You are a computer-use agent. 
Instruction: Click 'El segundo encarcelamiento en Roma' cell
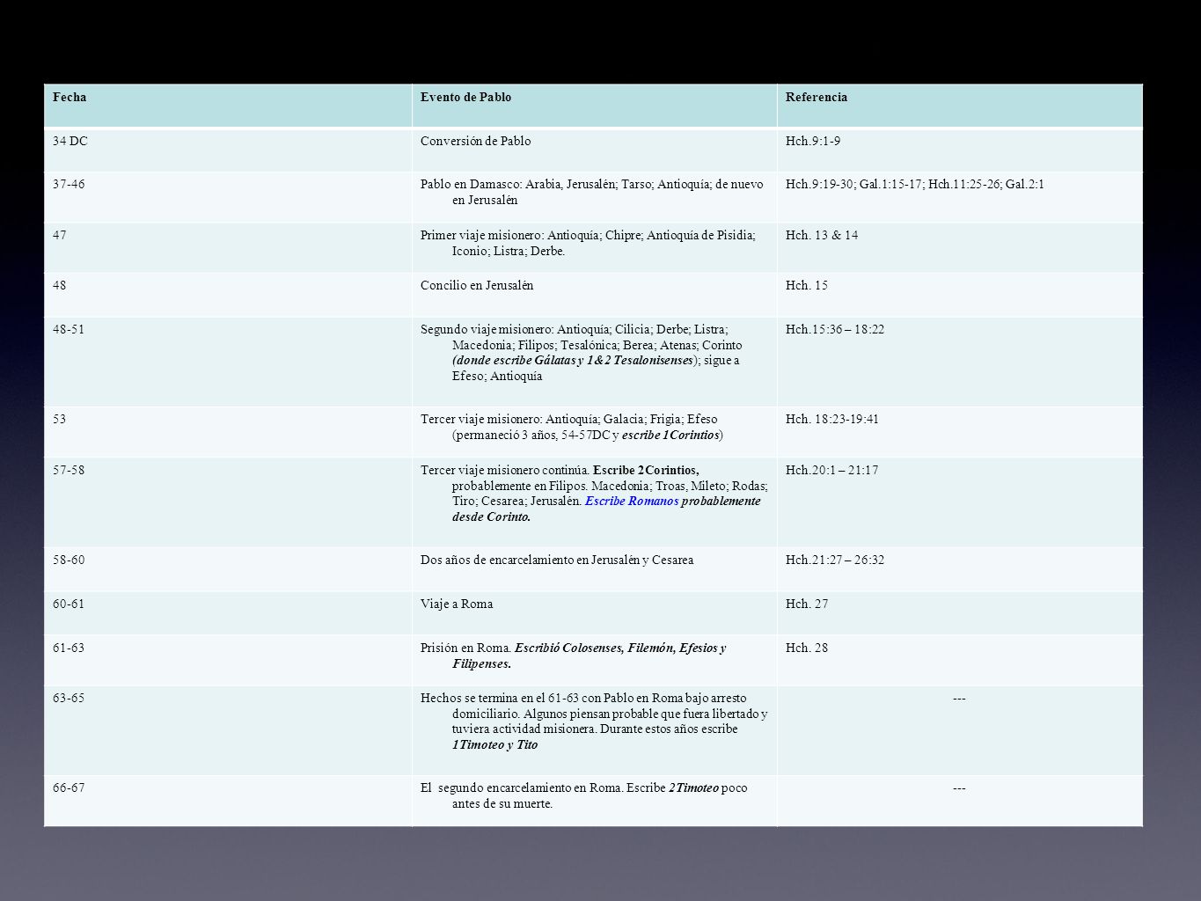point(595,801)
